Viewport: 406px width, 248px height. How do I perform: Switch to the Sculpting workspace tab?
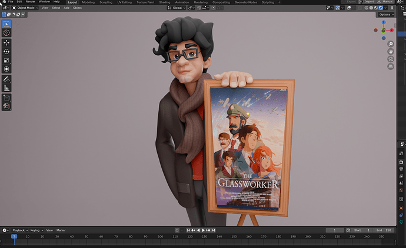click(x=106, y=2)
